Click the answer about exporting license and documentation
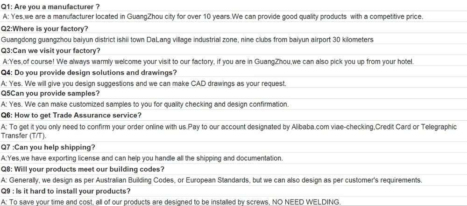Screen dimensions: 467x206 point(142,158)
